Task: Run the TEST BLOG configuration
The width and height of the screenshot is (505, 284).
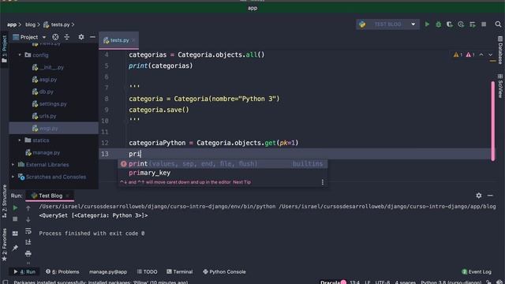Action: point(427,24)
